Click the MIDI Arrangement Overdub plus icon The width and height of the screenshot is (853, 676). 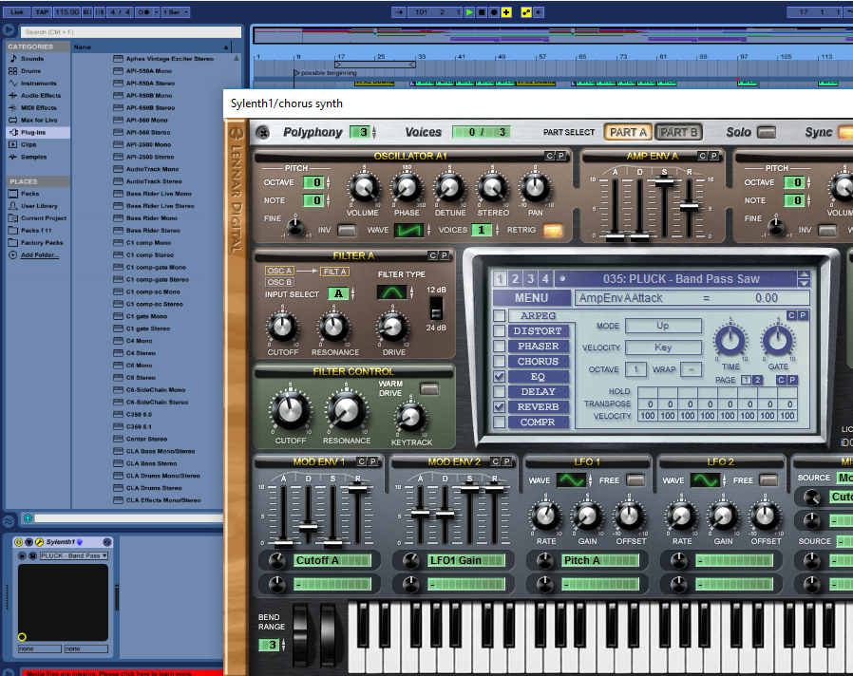(x=505, y=12)
